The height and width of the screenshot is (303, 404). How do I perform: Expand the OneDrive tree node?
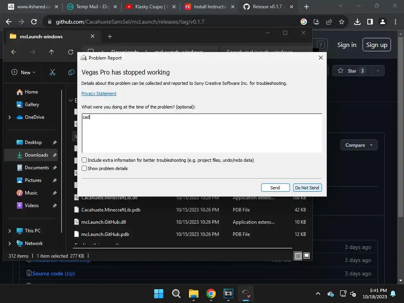[9, 117]
